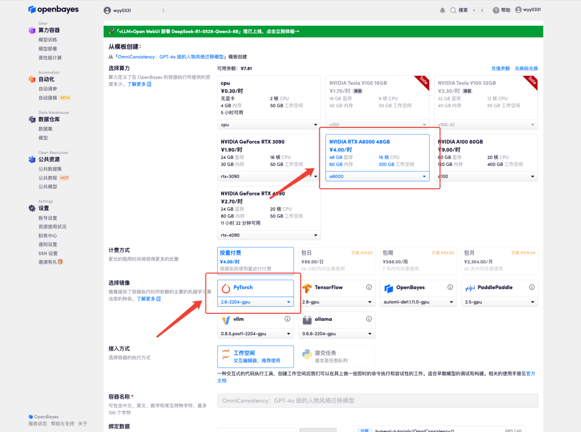581x432 pixels.
Task: Click the vllm logo icon
Action: (225, 320)
